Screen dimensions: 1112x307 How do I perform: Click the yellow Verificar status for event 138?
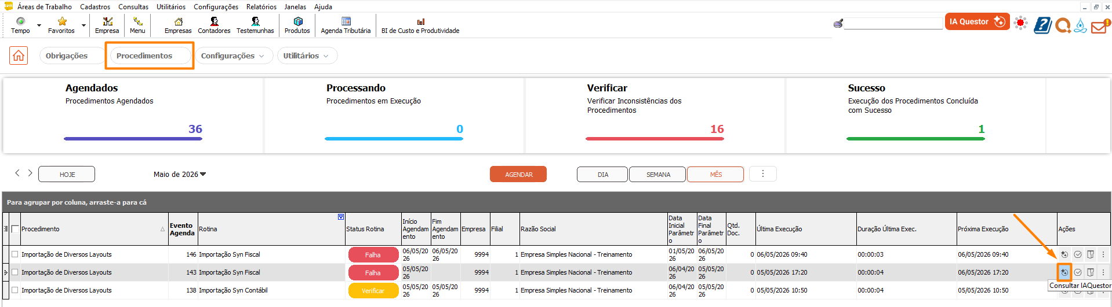tap(373, 290)
